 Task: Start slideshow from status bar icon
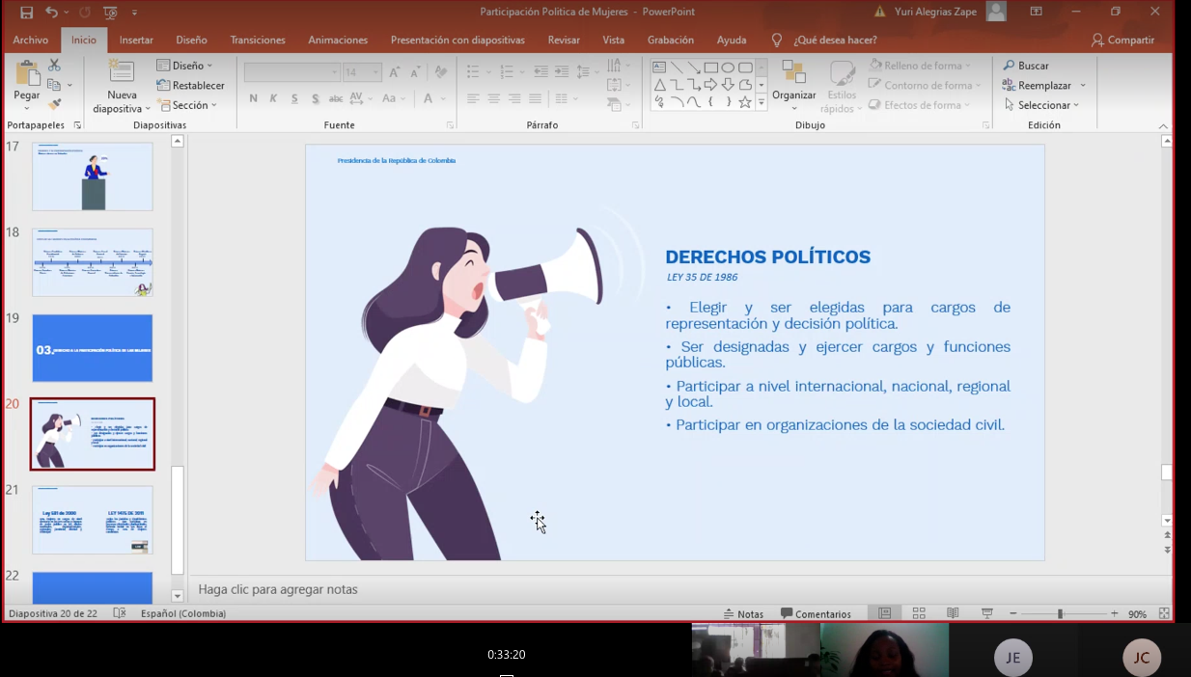coord(986,613)
